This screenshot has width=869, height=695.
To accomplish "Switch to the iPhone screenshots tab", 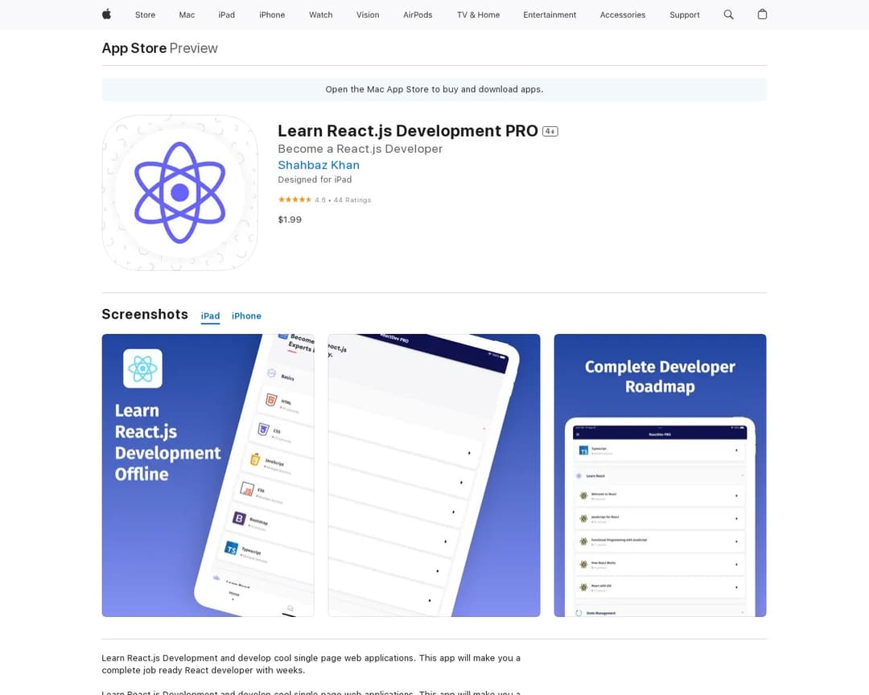I will coord(246,316).
